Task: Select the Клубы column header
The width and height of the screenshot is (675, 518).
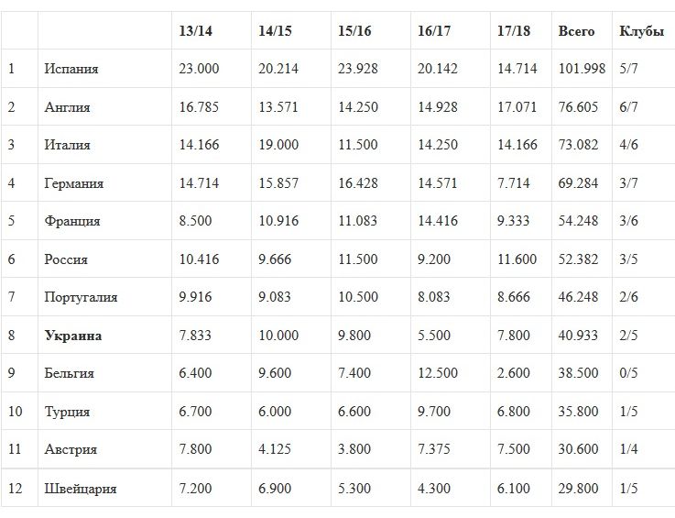Action: [642, 31]
